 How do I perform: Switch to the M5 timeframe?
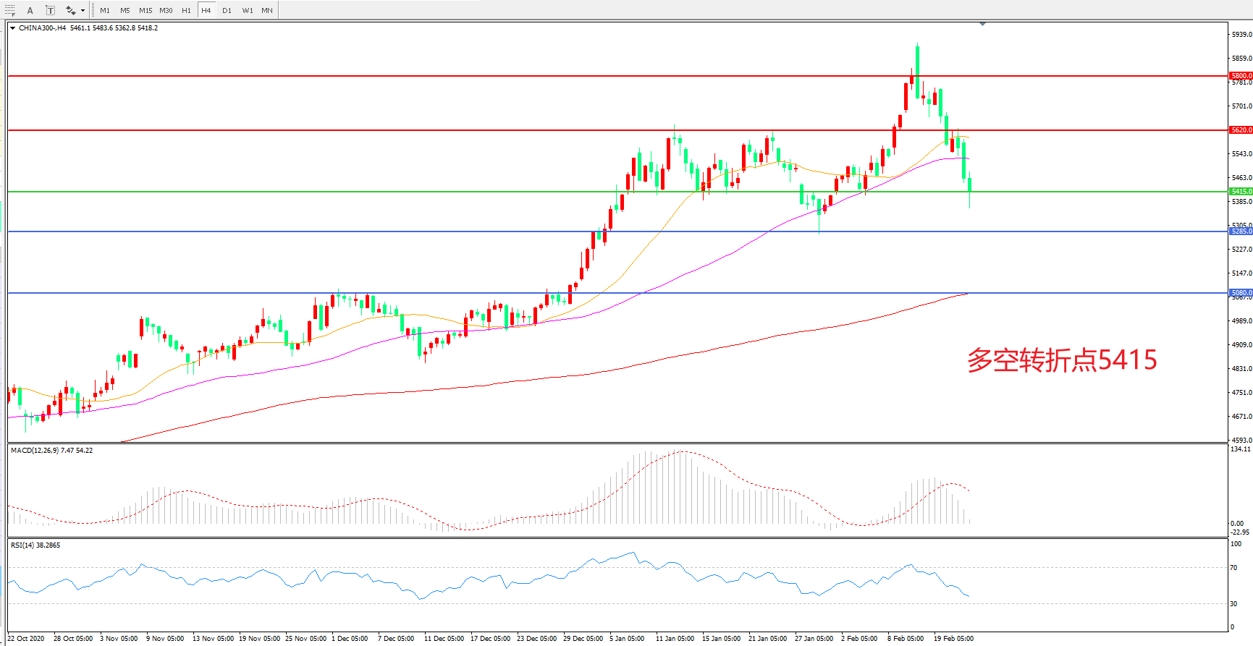pyautogui.click(x=125, y=10)
